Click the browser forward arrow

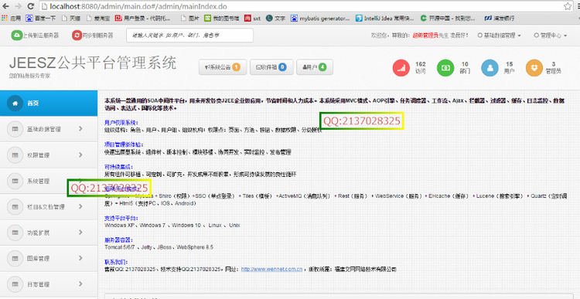[x=18, y=6]
